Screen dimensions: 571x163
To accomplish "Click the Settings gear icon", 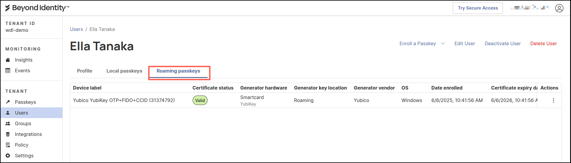I will (8, 156).
